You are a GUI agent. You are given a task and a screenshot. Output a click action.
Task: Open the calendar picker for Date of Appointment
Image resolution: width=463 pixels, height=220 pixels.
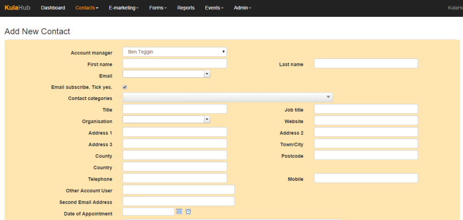179,211
